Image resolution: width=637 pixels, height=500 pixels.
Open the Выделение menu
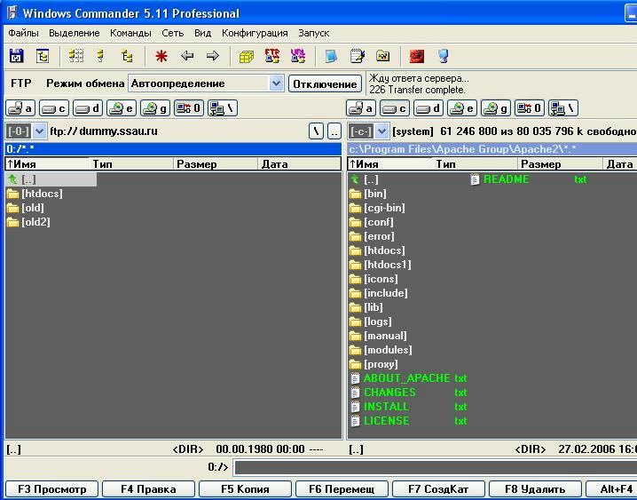(x=75, y=33)
